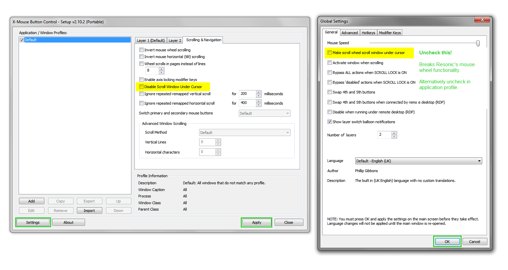Increase Number of layers with up arrow

(394, 133)
